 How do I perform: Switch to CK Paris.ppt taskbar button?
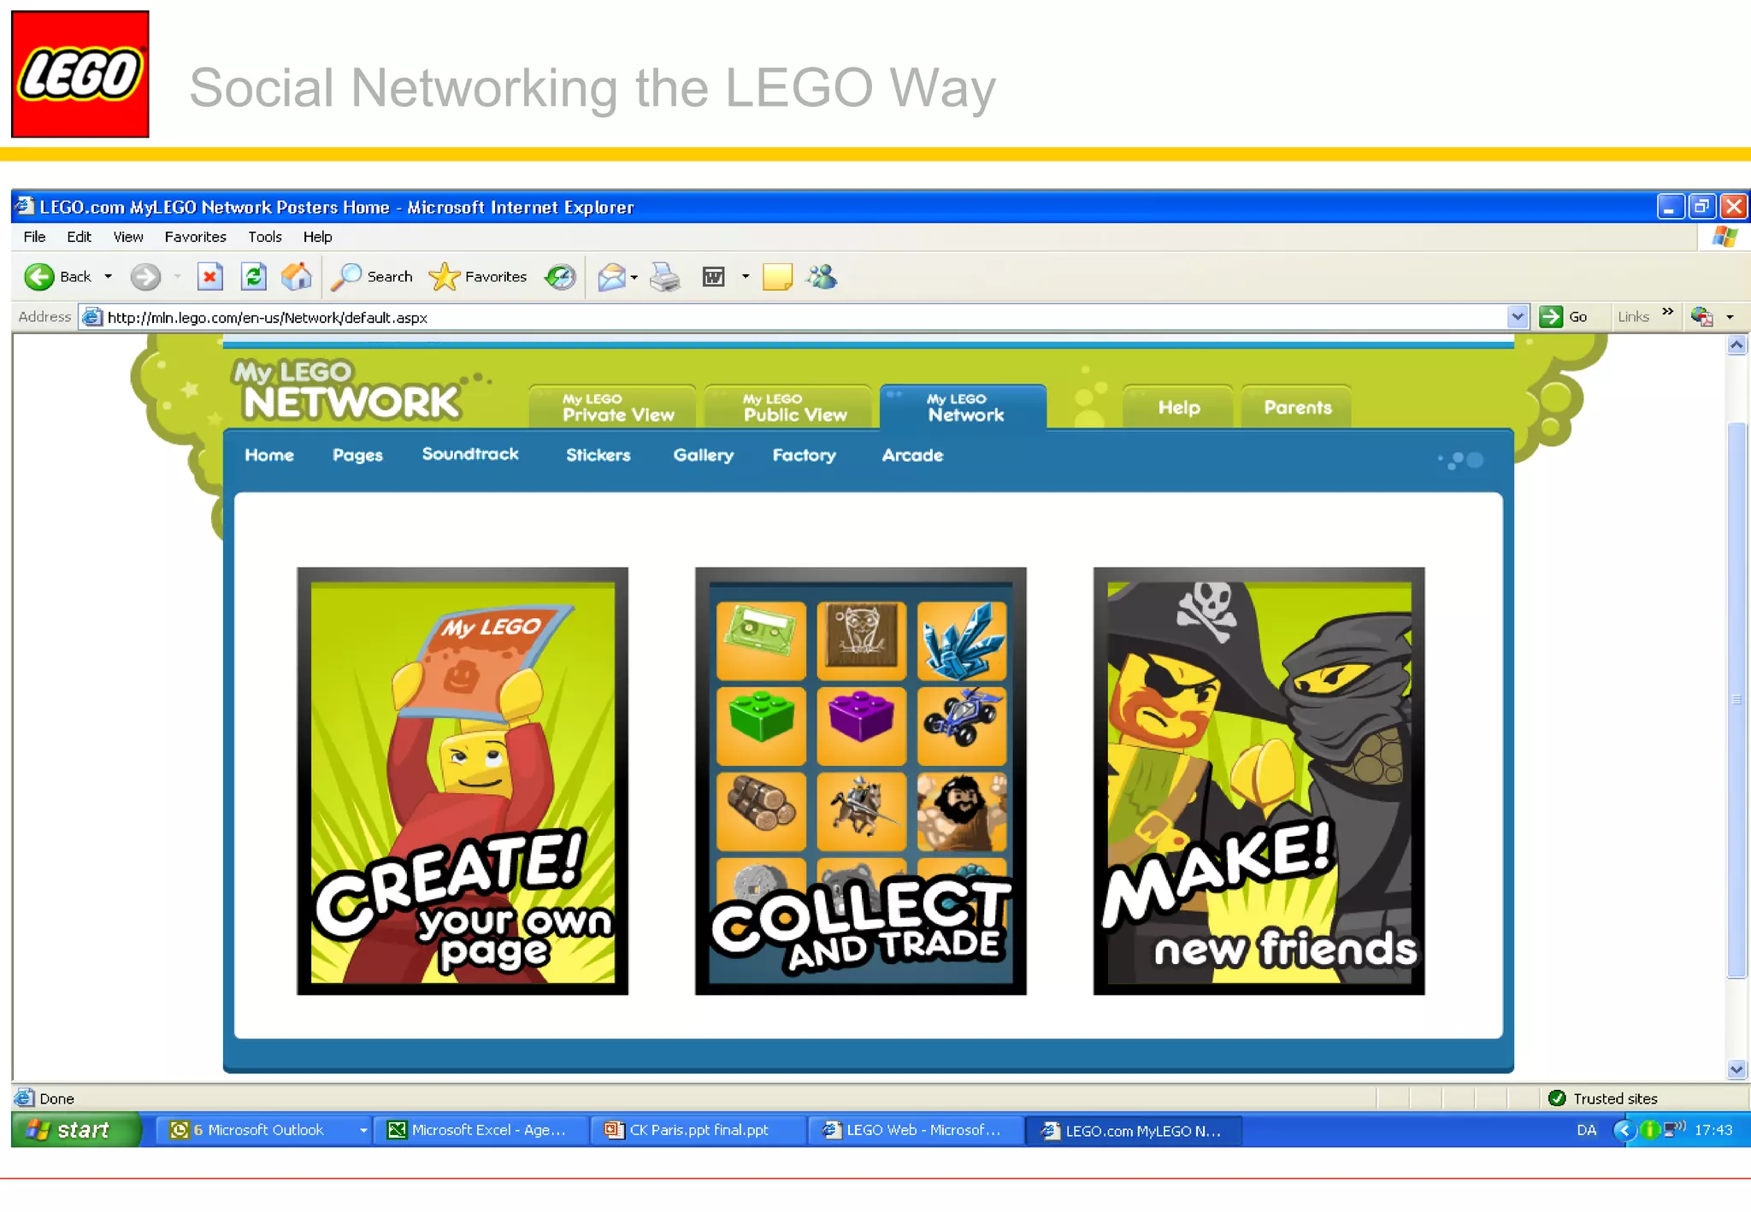(x=699, y=1130)
